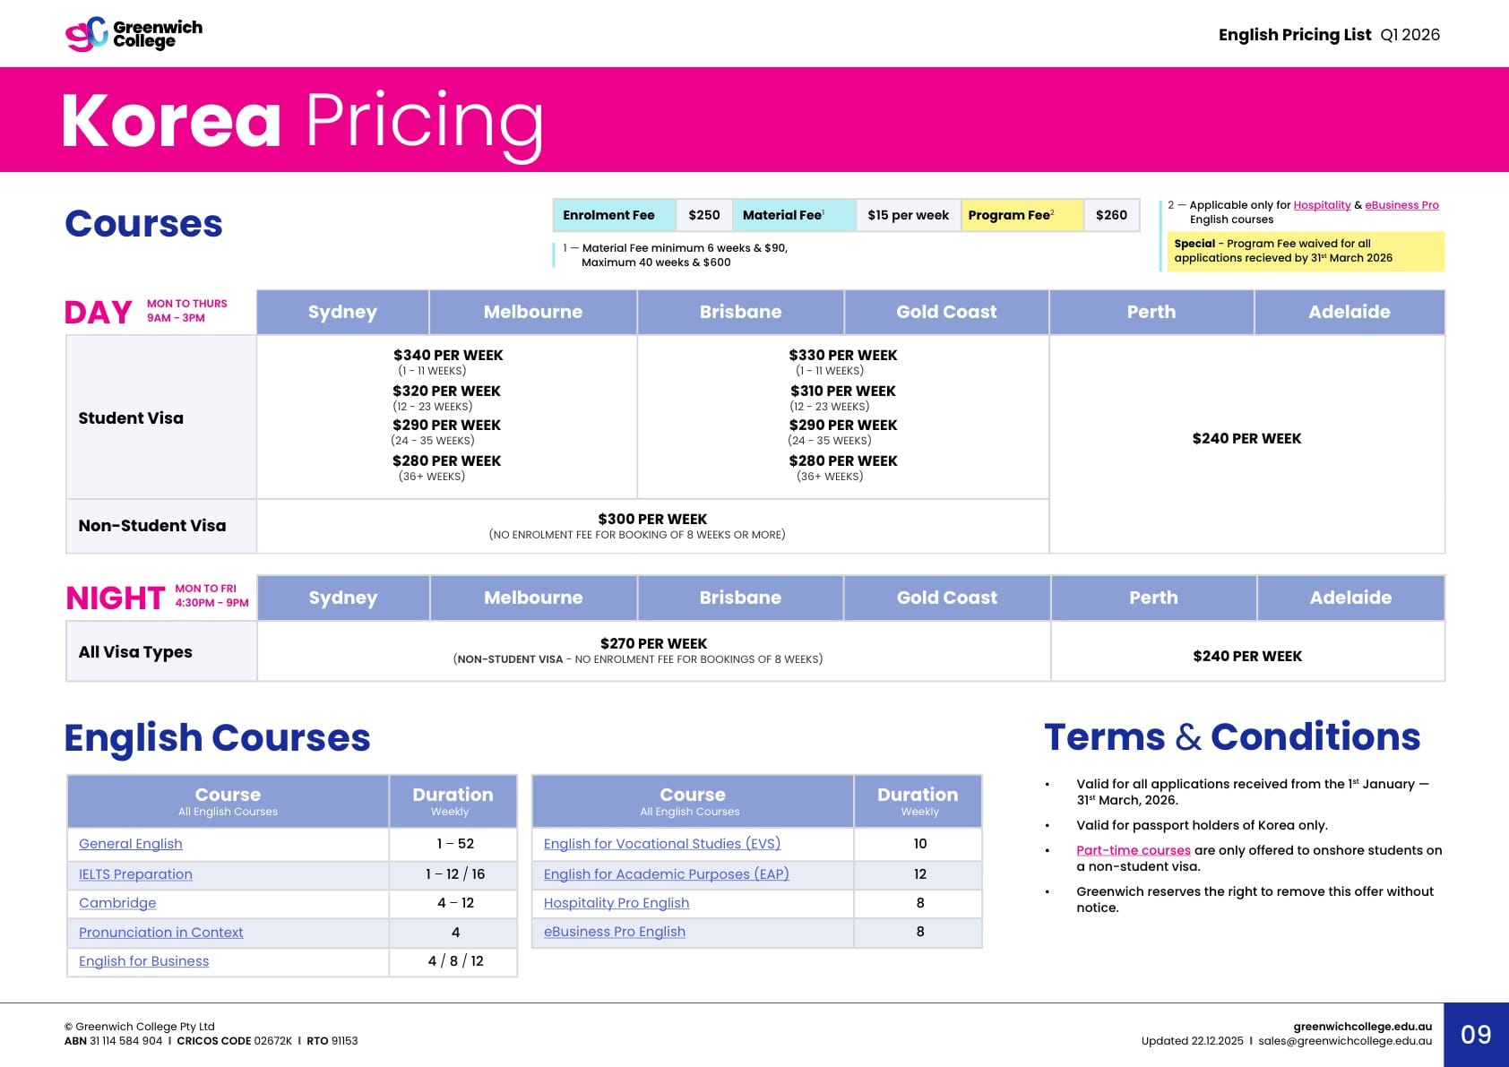1509x1067 pixels.
Task: Click the eBusiness Pro link in footnote 2
Action: (1401, 205)
